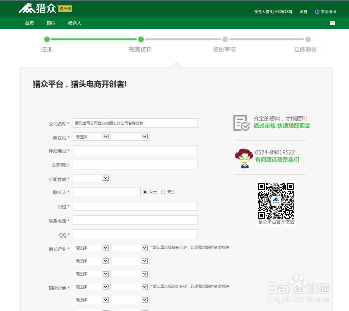
Task: Go to 首页 from the navigation bar
Action: pos(29,23)
